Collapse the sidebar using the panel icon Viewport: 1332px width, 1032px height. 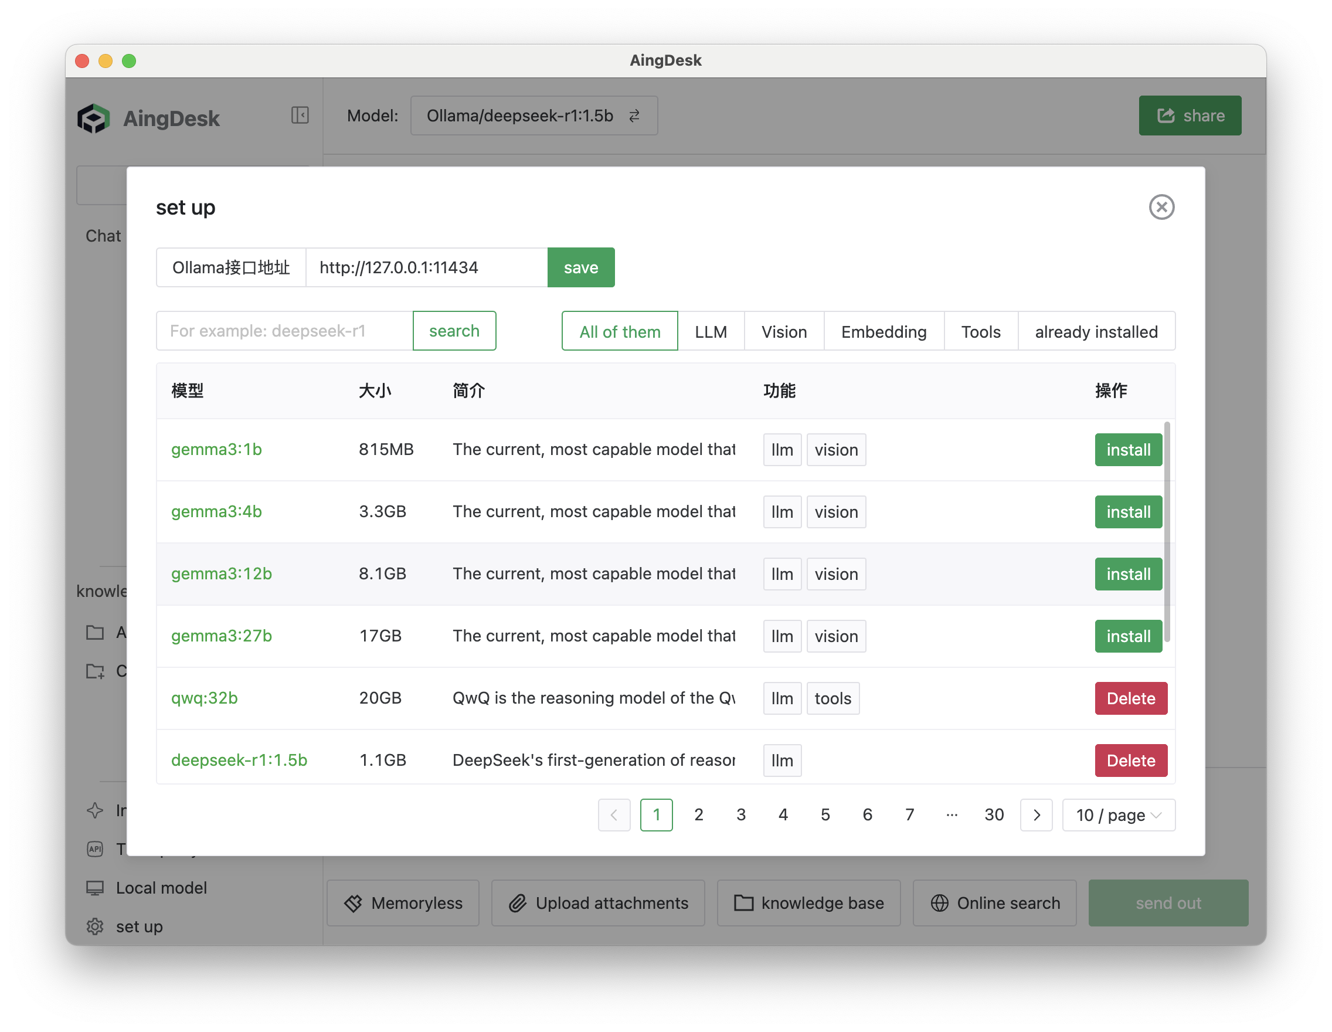pyautogui.click(x=300, y=116)
